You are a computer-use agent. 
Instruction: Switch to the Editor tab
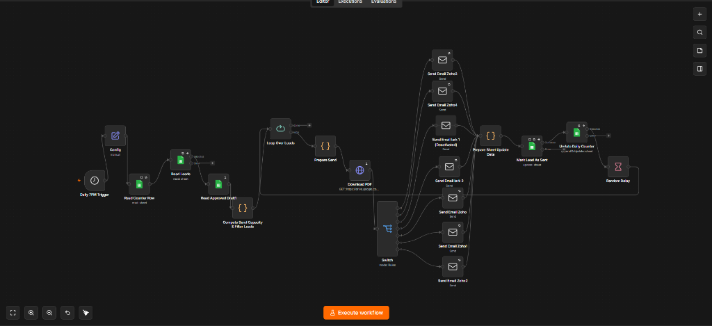click(x=323, y=2)
